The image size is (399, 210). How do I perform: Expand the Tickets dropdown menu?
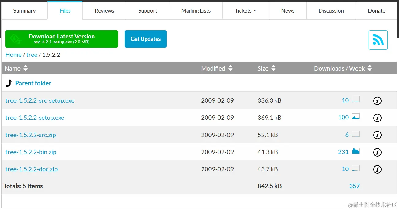(245, 11)
